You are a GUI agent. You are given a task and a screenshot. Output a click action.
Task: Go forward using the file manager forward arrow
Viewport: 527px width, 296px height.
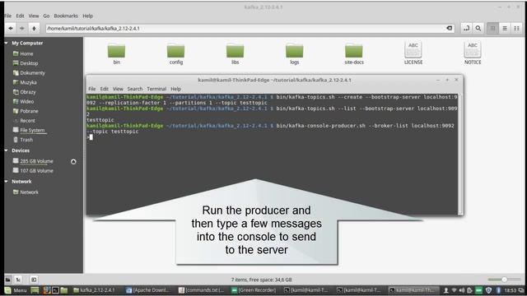[x=22, y=29]
